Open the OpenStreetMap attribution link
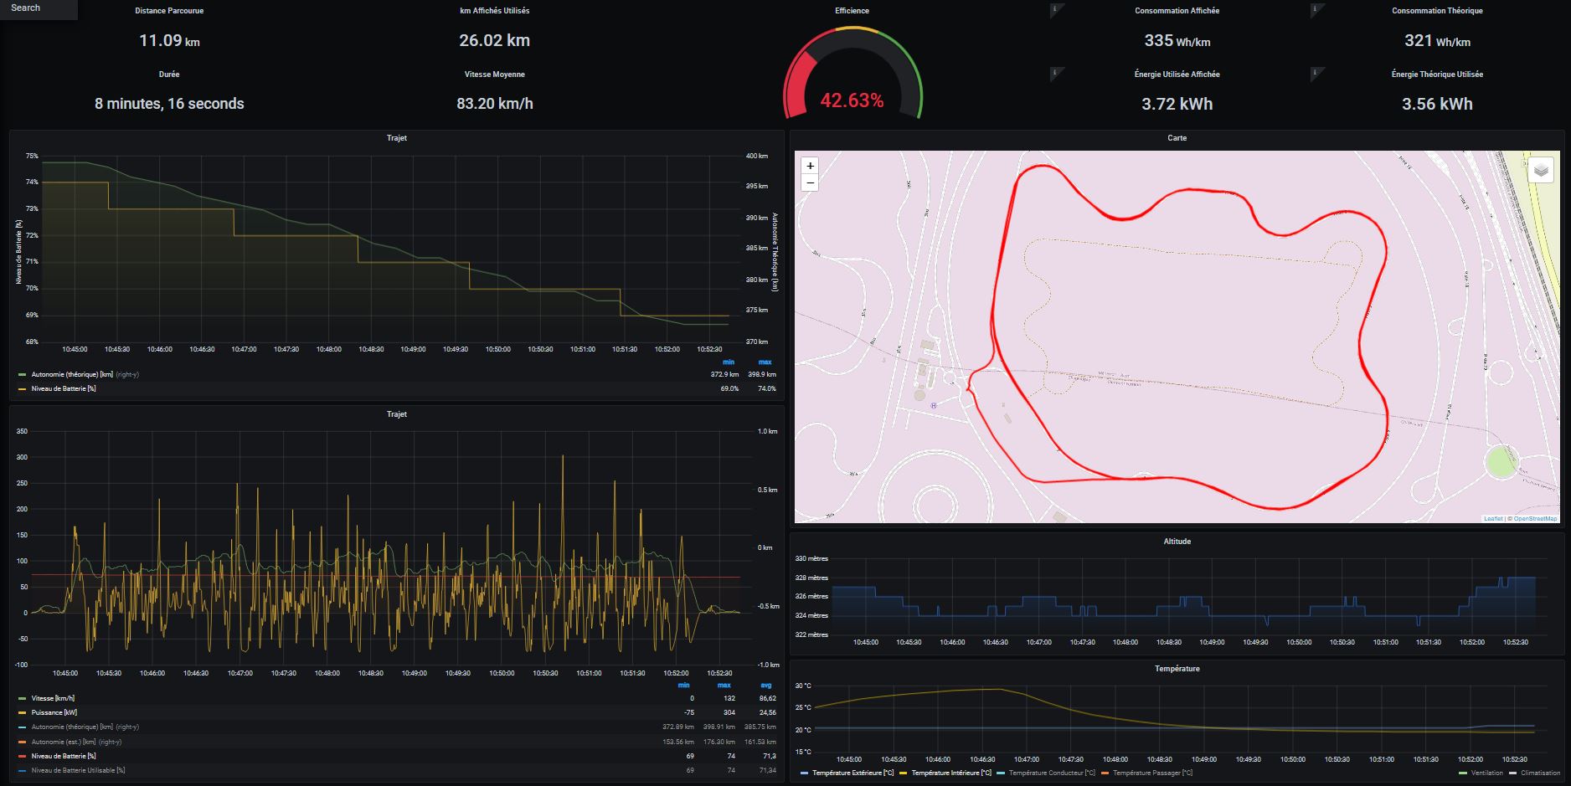The height and width of the screenshot is (786, 1571). coord(1536,519)
